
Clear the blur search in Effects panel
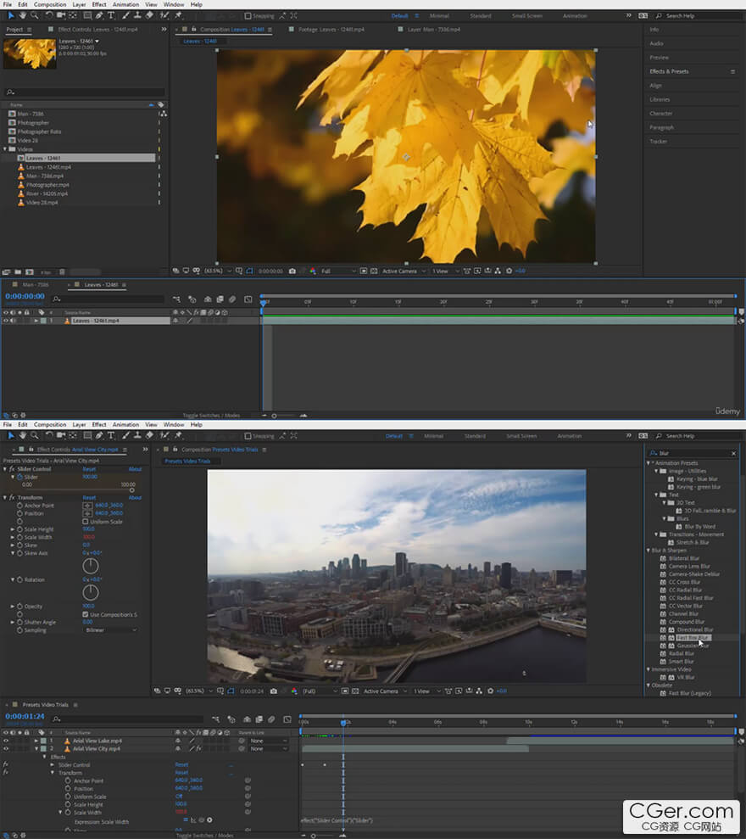tap(733, 453)
